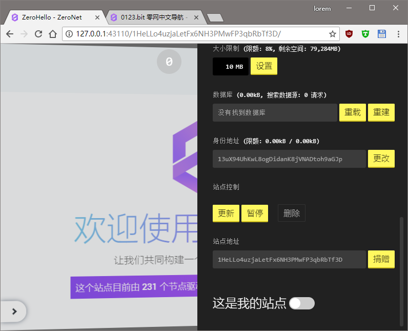Click the 数据库 section label
This screenshot has width=408, height=331.
tap(223, 95)
